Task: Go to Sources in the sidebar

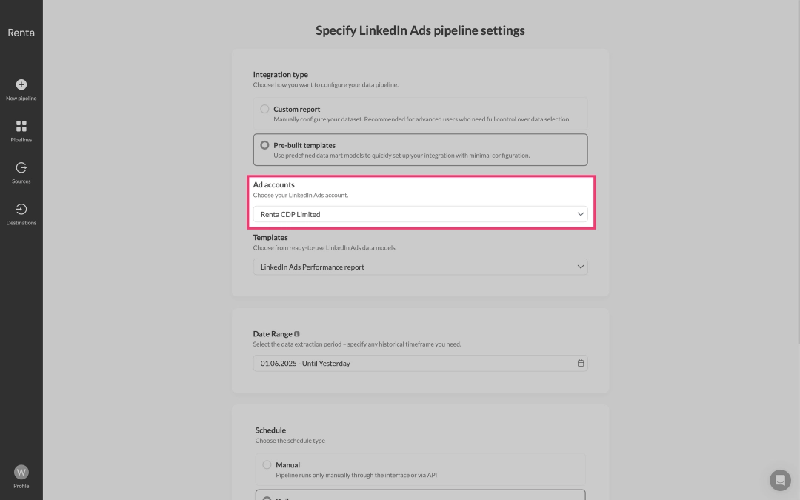Action: tap(21, 168)
